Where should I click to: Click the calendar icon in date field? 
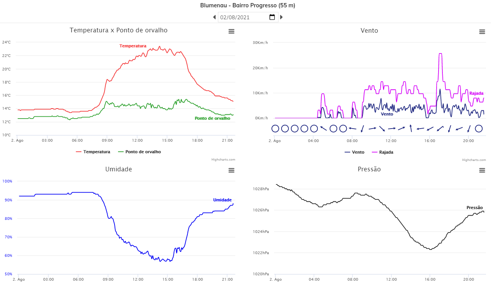coord(272,17)
